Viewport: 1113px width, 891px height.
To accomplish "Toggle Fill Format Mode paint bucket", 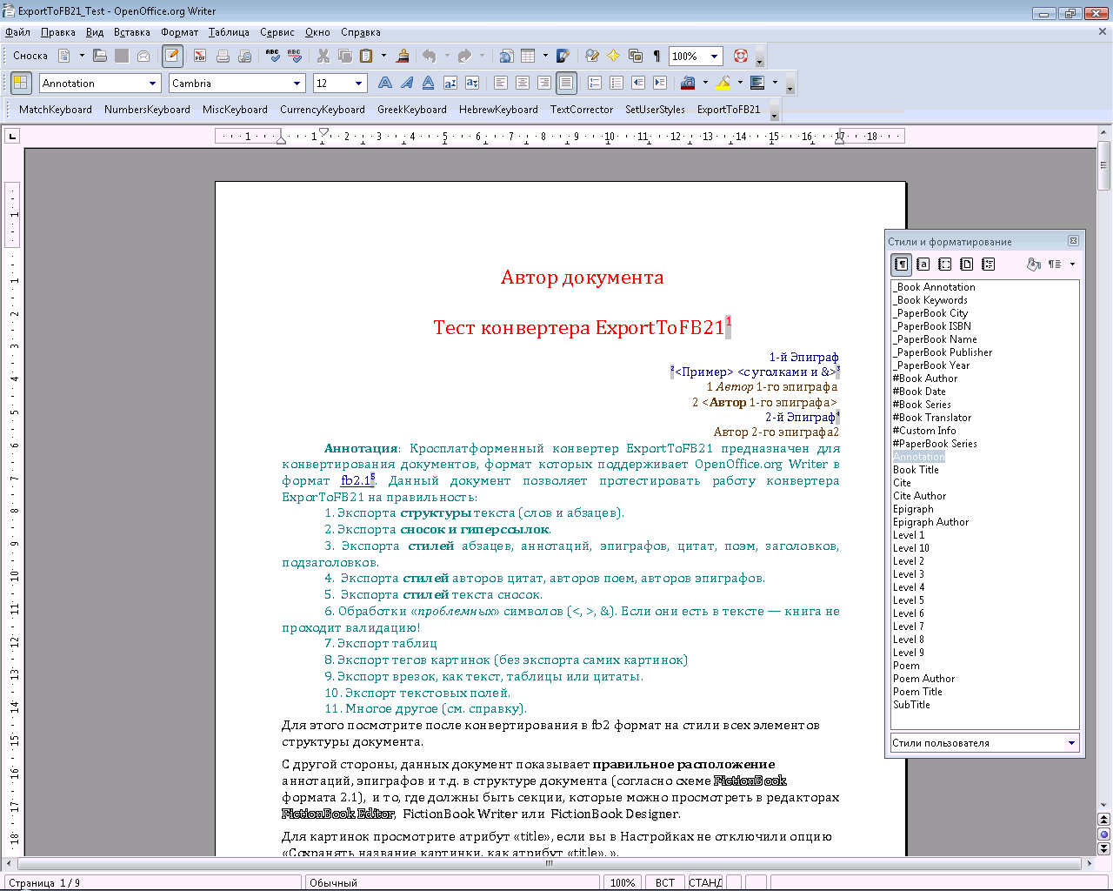I will point(1033,264).
